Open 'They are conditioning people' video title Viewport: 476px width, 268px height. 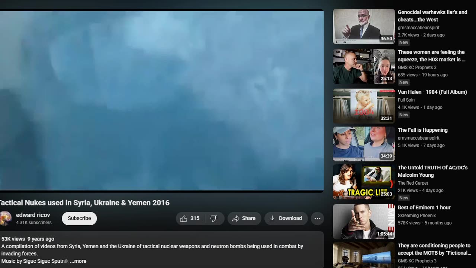click(434, 249)
